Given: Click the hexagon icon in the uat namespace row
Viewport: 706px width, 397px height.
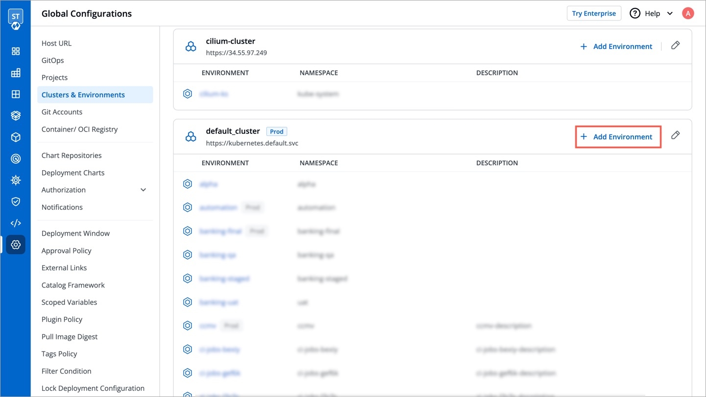Looking at the screenshot, I should 188,302.
